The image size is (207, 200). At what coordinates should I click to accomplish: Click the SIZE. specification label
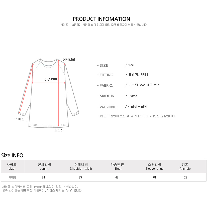tap(103, 65)
